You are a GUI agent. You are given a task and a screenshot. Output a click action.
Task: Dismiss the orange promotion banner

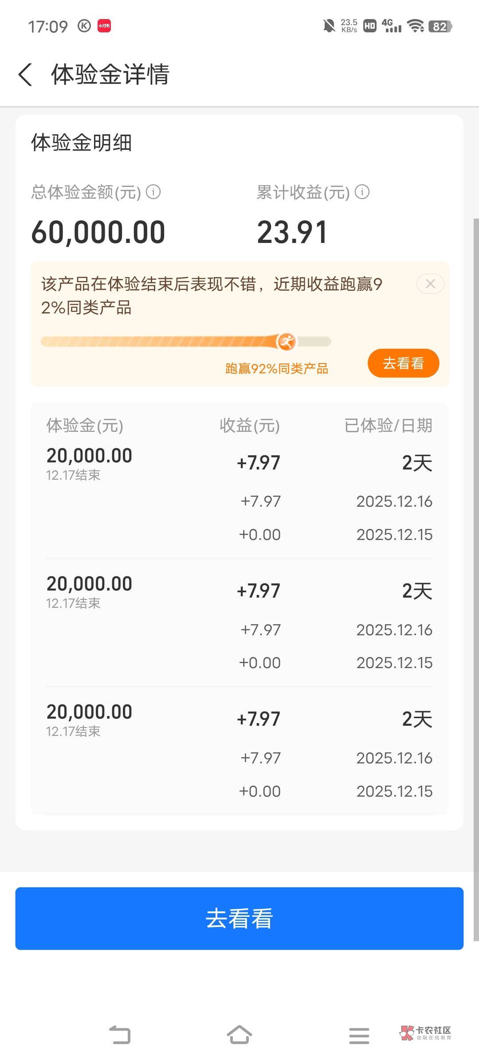click(x=430, y=284)
